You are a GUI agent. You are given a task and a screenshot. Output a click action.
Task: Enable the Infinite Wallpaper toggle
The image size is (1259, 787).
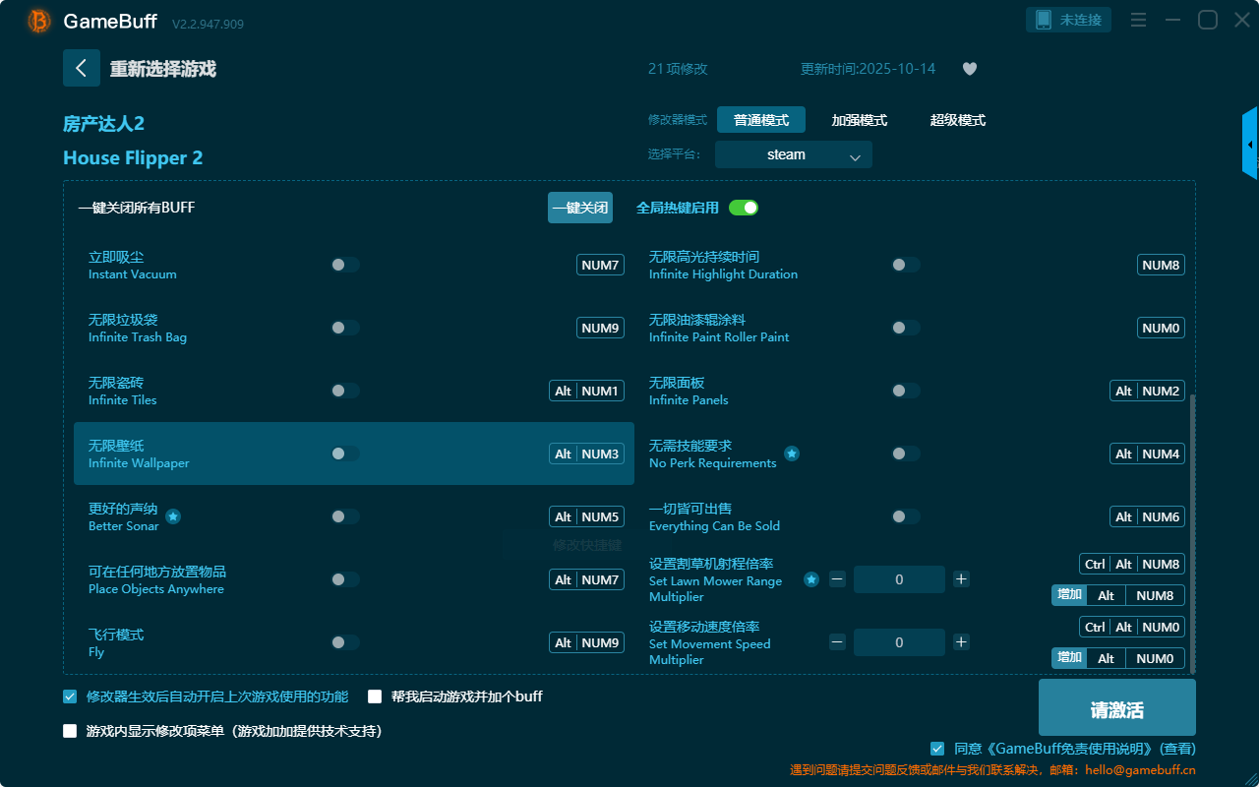[x=345, y=454]
